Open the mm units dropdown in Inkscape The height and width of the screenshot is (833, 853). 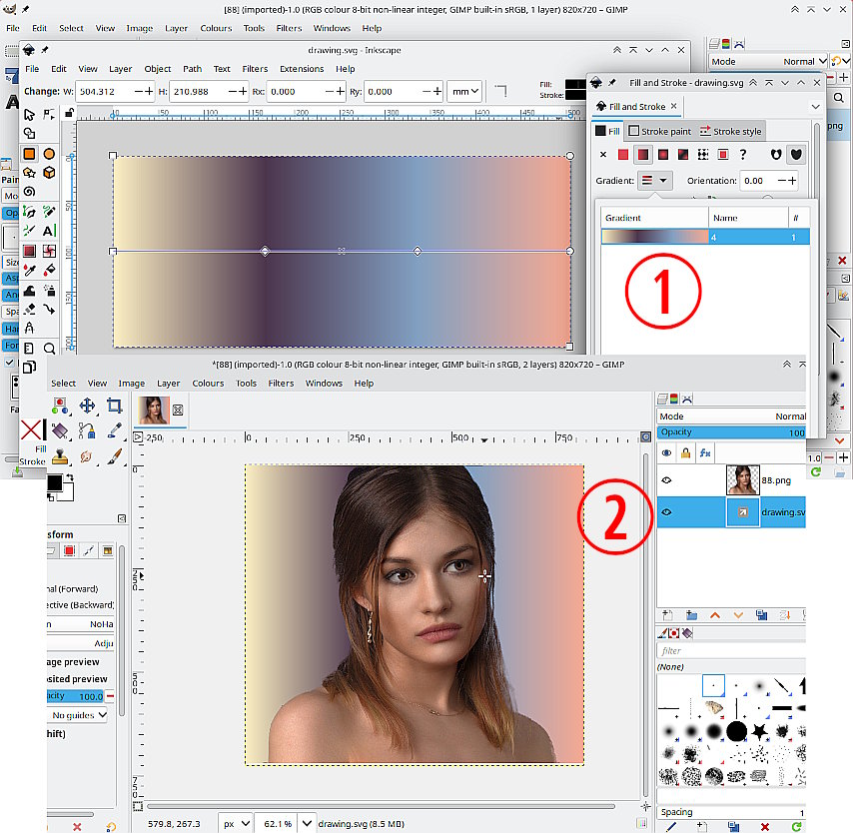pos(464,92)
